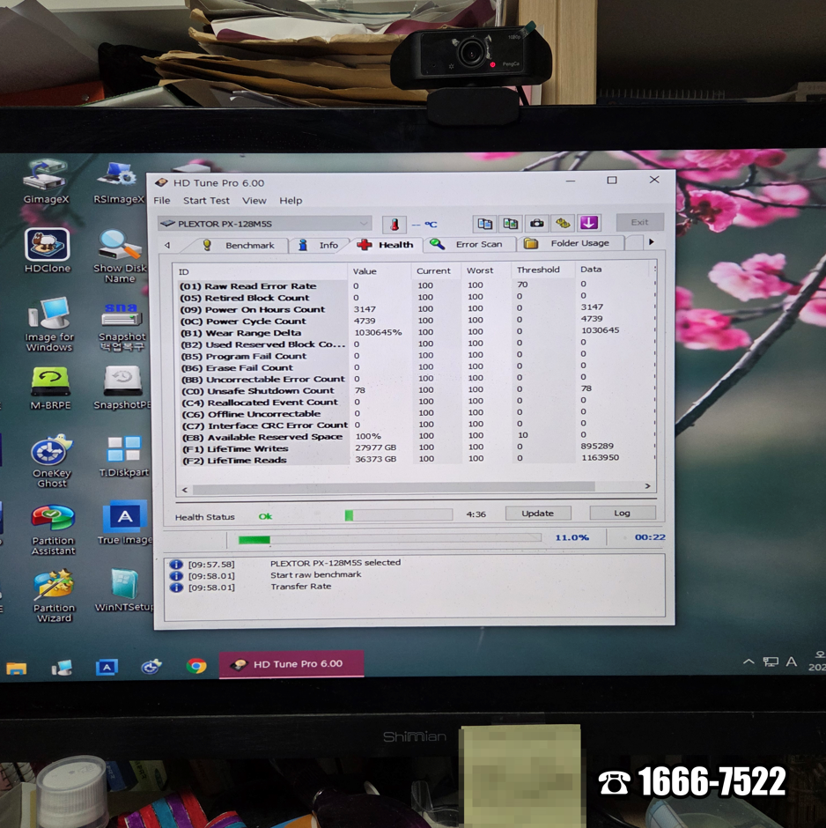Open the PLEXTOR PX-128M5S drive dropdown
Image resolution: width=826 pixels, height=828 pixels.
click(264, 224)
